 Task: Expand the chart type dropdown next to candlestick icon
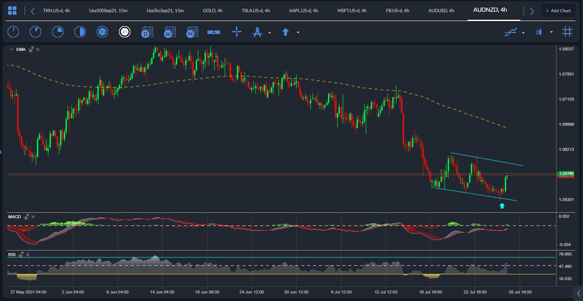tap(551, 32)
